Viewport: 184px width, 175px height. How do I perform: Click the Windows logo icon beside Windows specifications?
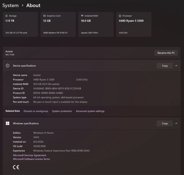click(8, 123)
